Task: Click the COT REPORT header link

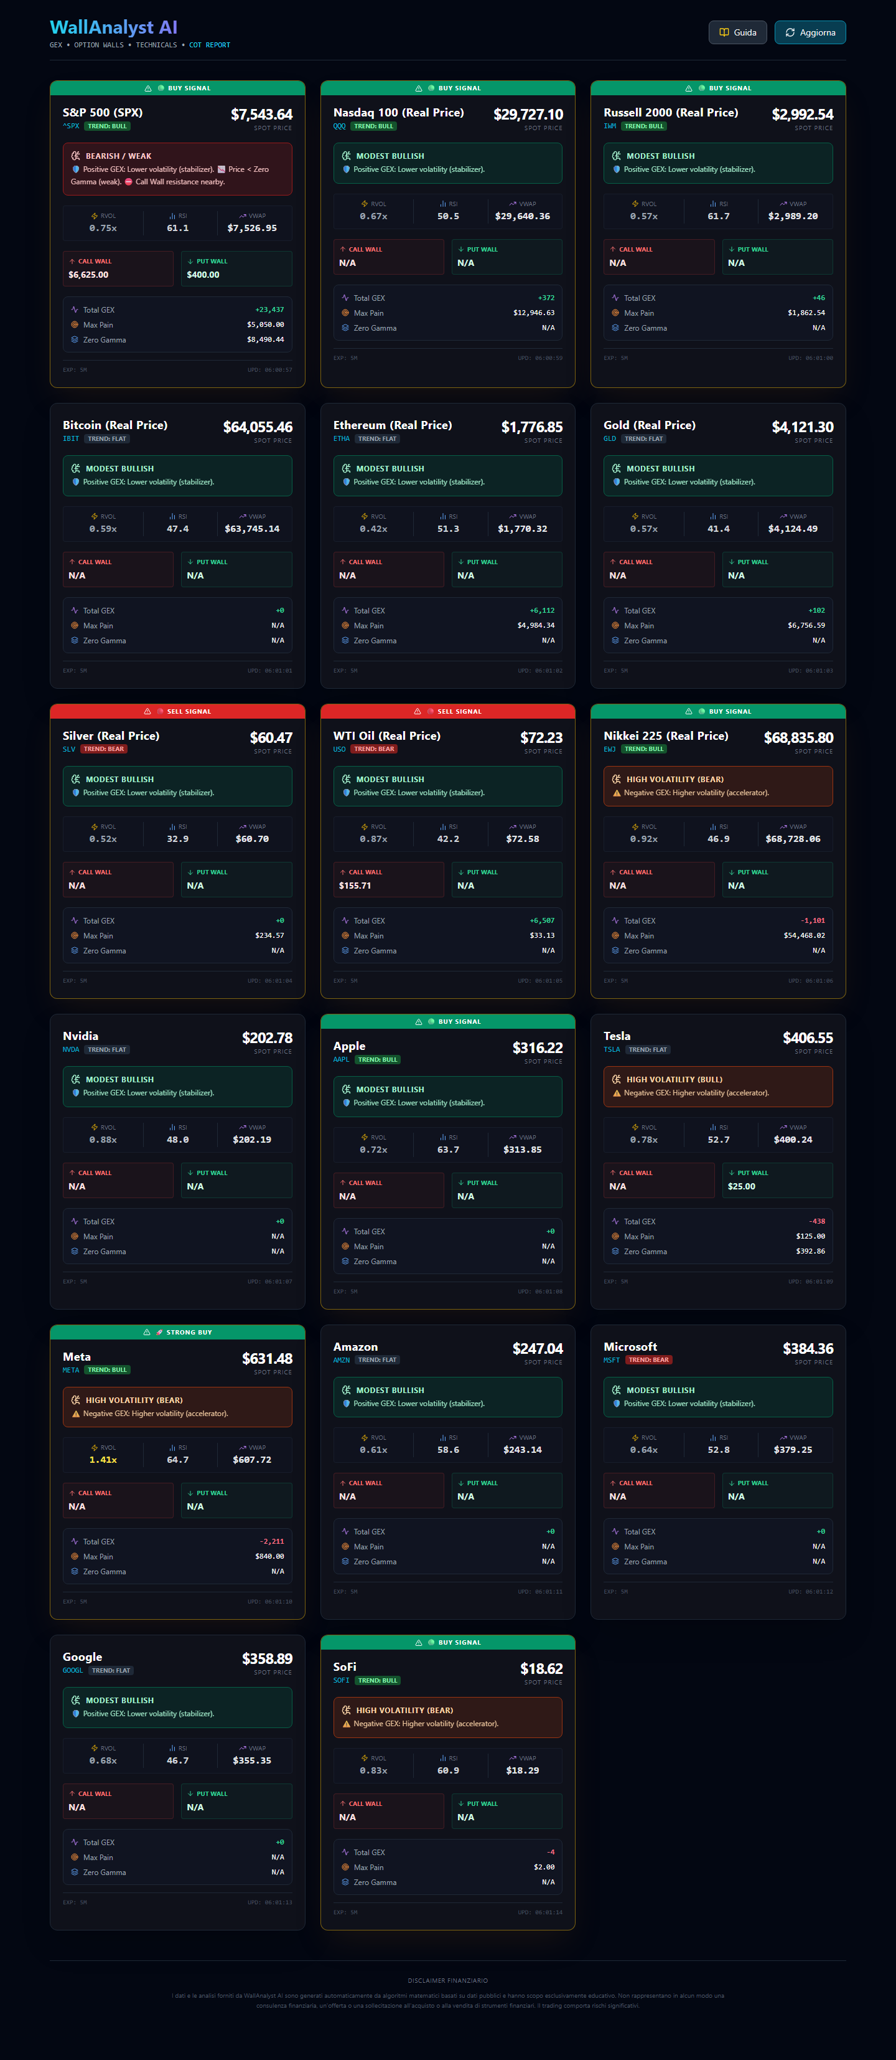Action: tap(210, 45)
